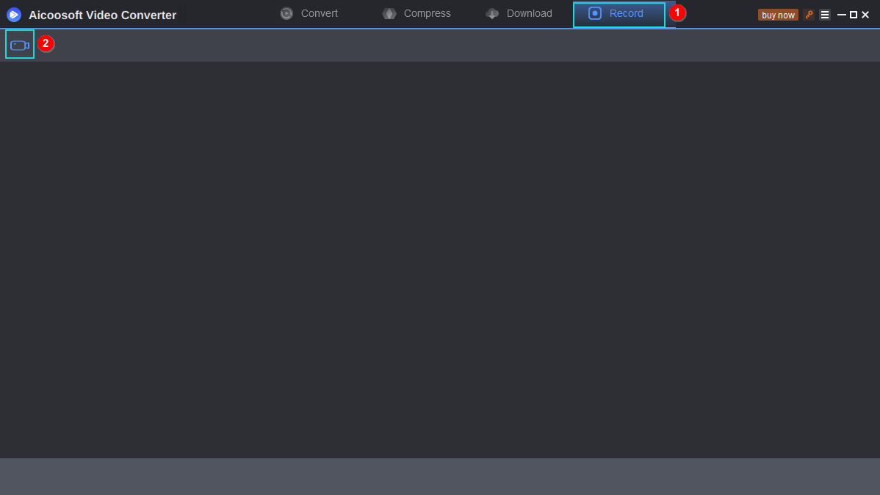This screenshot has height=495, width=880.
Task: Switch to the Compress tab label
Action: pyautogui.click(x=427, y=13)
